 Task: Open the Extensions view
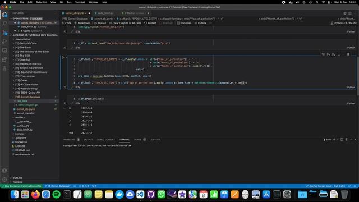pyautogui.click(x=4, y=59)
